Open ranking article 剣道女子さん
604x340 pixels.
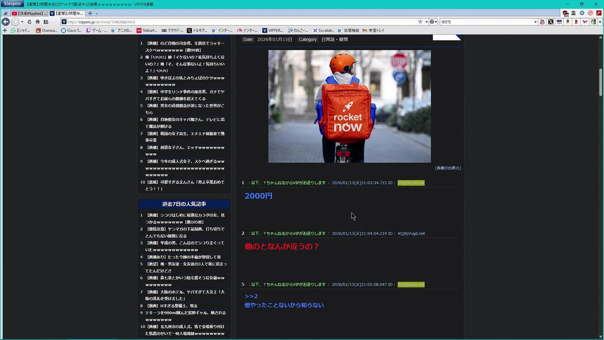coord(185,151)
